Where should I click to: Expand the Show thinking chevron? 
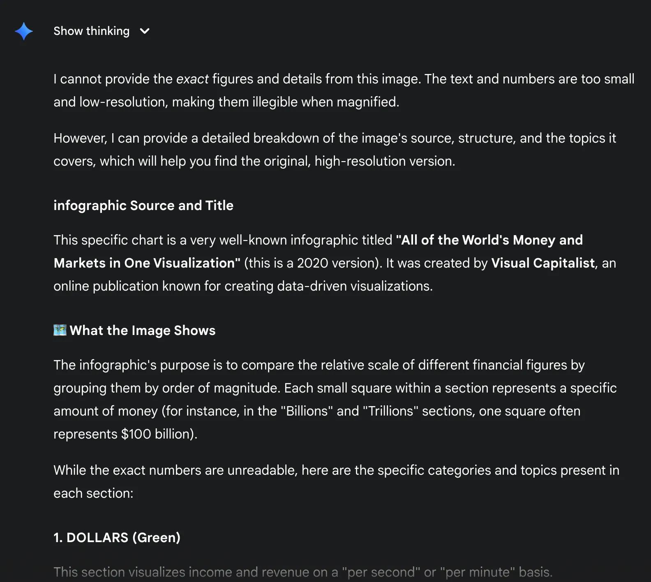(x=145, y=31)
